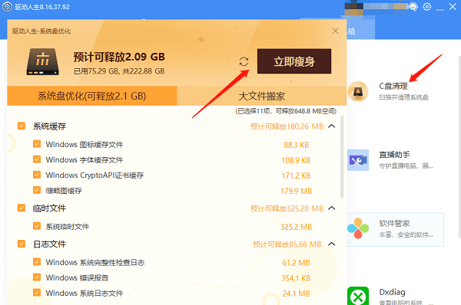Uncheck 缩略图缓存 item
Viewport: 461px width, 305px height.
(37, 190)
